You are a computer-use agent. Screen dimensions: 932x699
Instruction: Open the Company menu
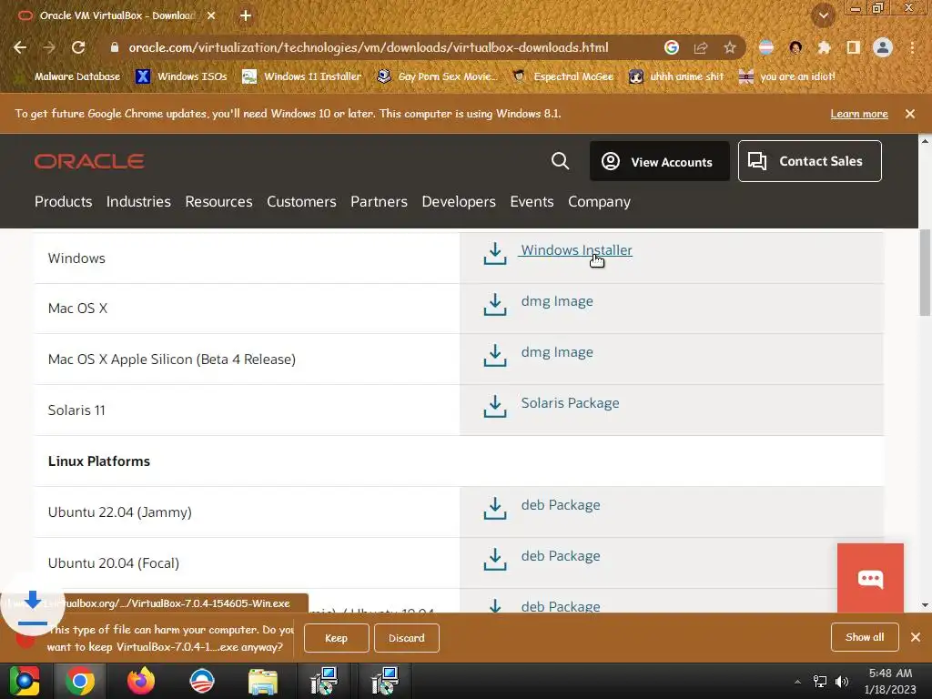click(599, 201)
